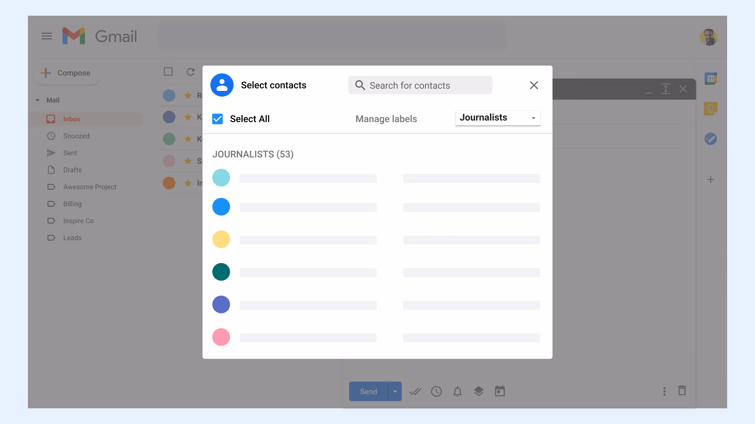Click the Inbox tray icon
Image resolution: width=755 pixels, height=424 pixels.
51,119
